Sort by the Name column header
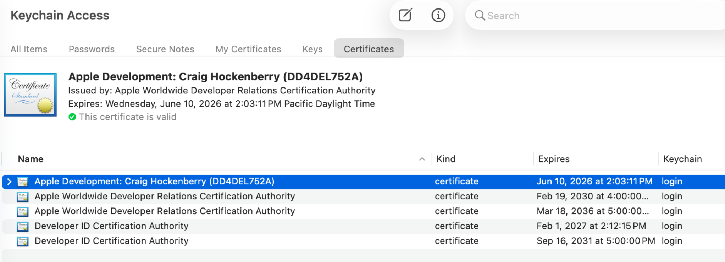Viewport: 725px width, 262px height. click(31, 159)
